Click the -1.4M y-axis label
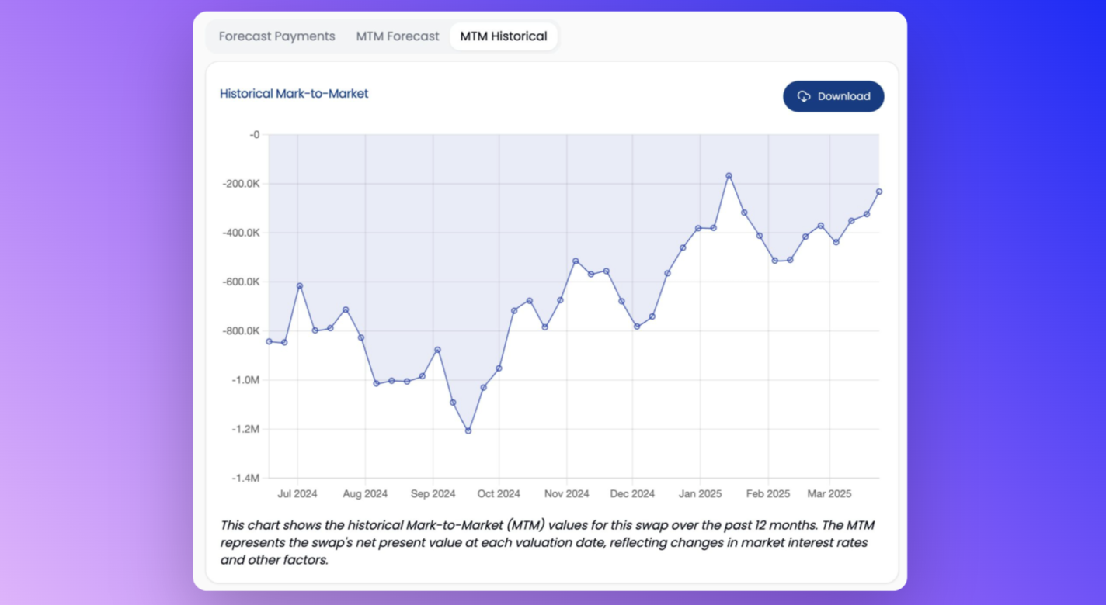Image resolution: width=1106 pixels, height=605 pixels. 245,479
